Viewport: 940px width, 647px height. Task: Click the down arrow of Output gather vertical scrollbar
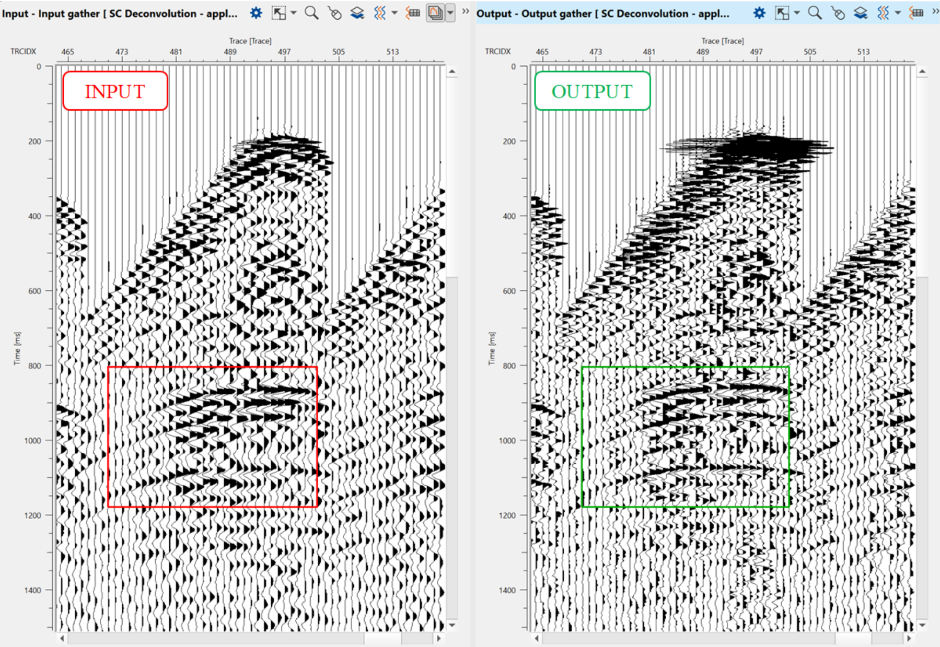coord(922,625)
